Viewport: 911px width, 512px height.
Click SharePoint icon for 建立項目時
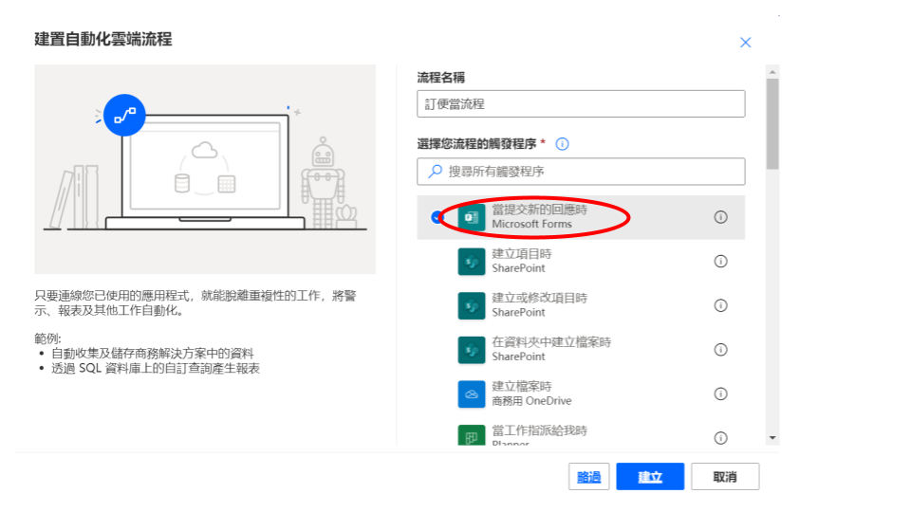(472, 262)
